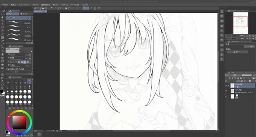Open the アニメーション menu
This screenshot has height=137, width=256.
[24, 5]
